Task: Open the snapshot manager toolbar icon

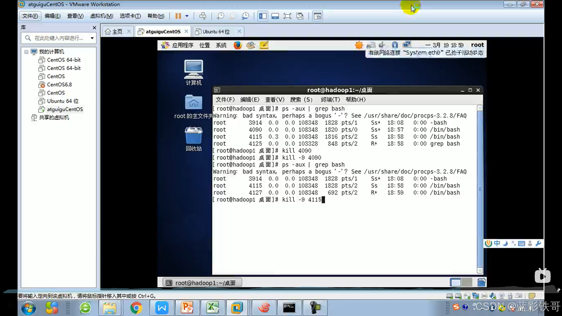Action: pos(245,16)
